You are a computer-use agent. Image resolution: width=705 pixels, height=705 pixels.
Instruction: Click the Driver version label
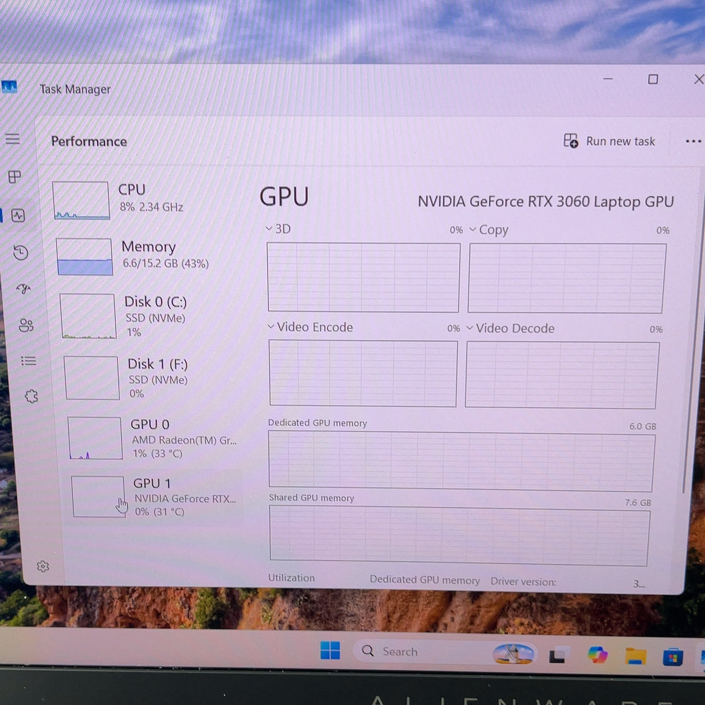[523, 581]
